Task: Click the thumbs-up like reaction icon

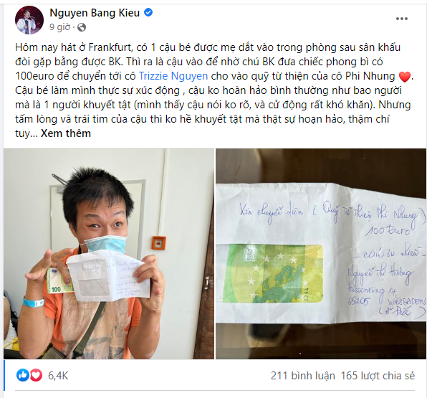Action: pos(23,375)
